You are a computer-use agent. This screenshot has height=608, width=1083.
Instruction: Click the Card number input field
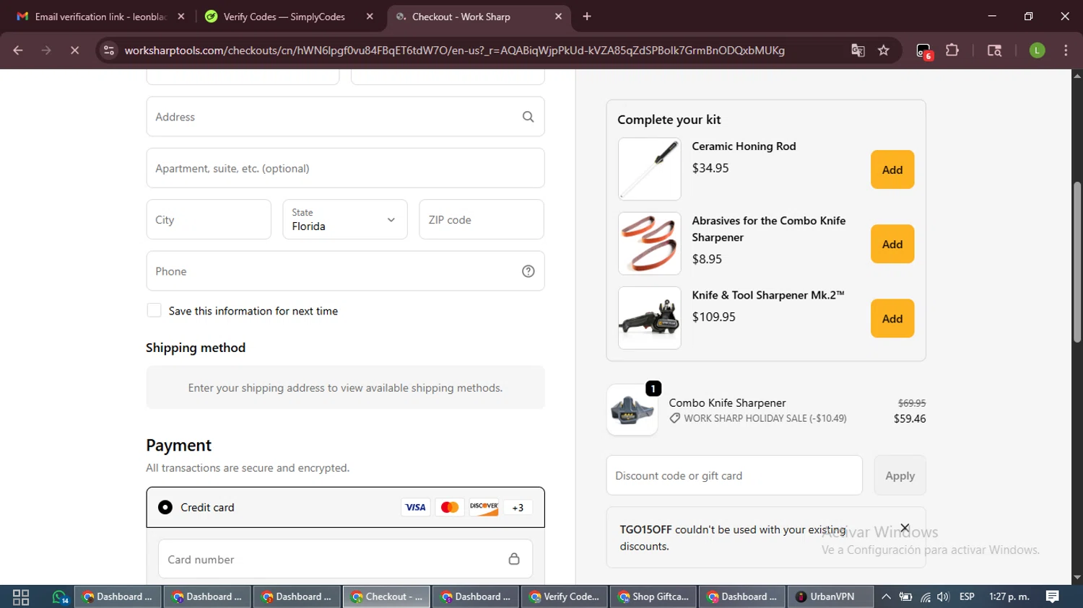point(345,559)
